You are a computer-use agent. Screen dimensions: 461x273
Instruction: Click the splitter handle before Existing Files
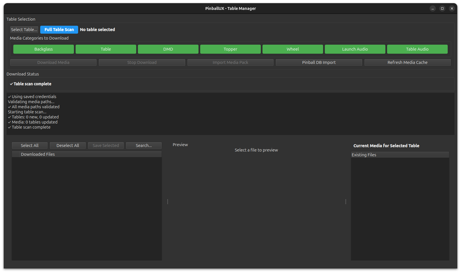click(346, 201)
